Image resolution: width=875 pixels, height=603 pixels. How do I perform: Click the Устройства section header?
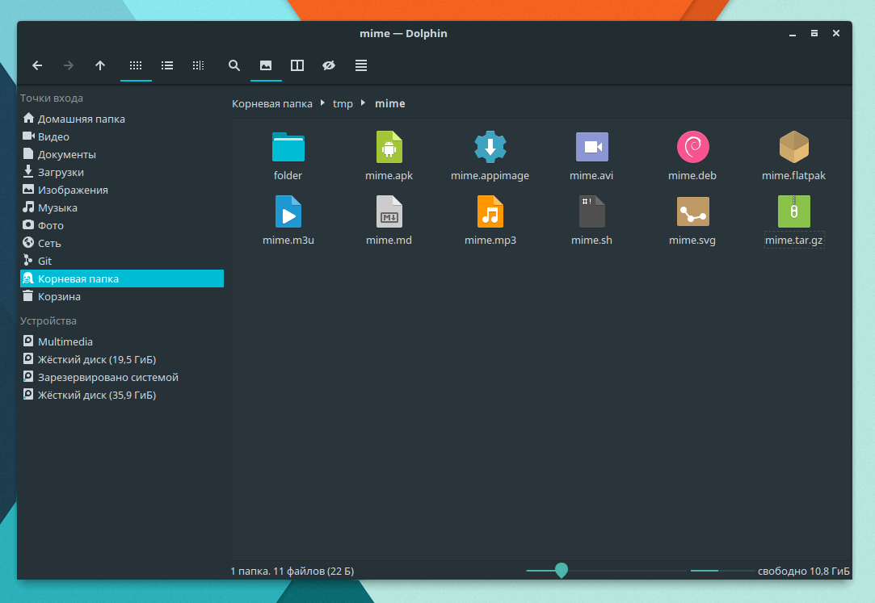point(48,321)
